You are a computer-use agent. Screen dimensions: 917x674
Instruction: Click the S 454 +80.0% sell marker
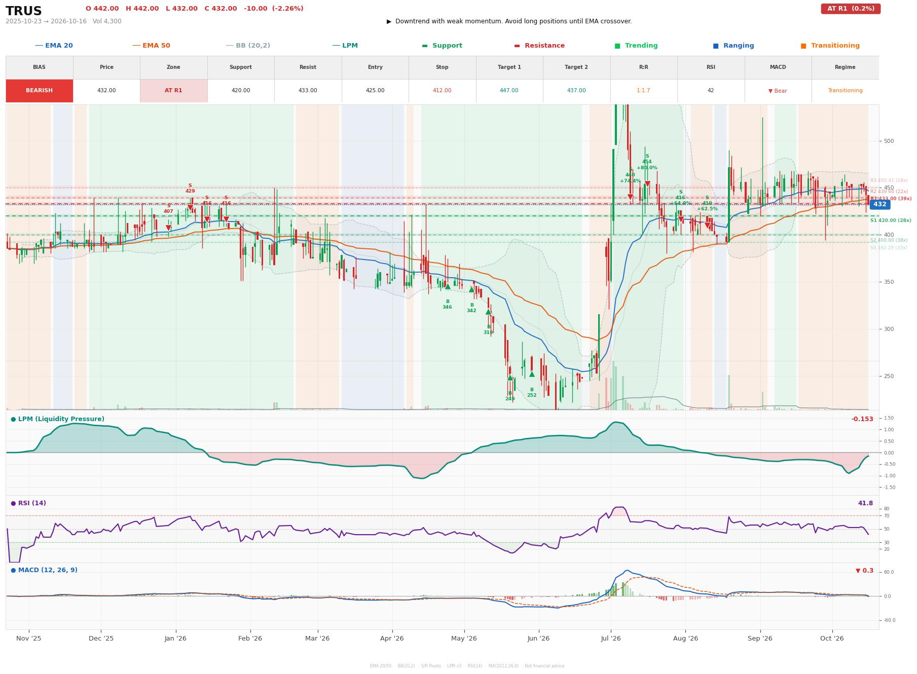647,184
